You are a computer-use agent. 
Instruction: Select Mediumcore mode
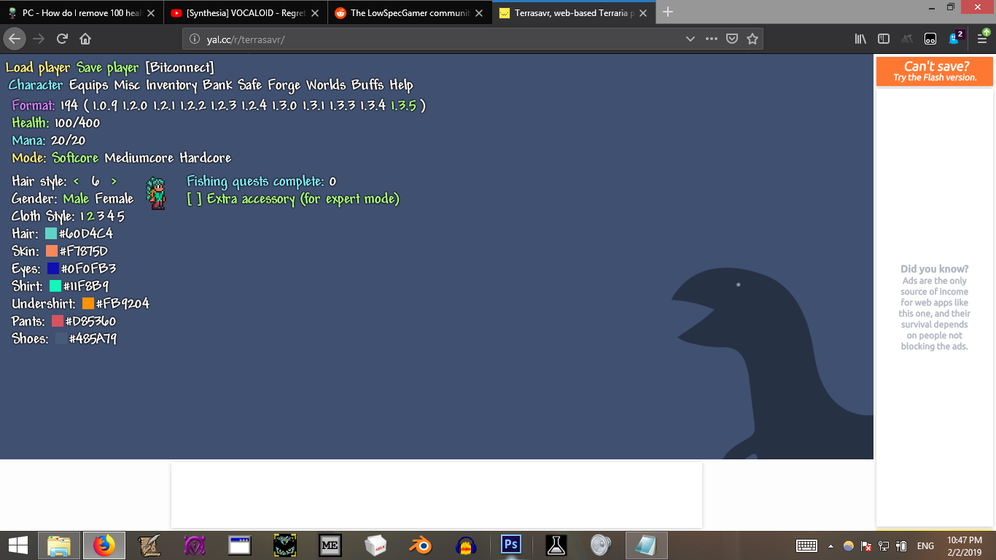[140, 157]
